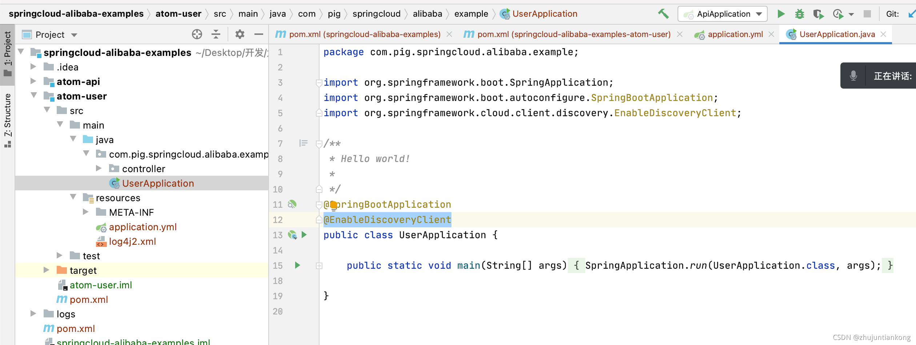Viewport: 916px width, 345px height.
Task: Click example breadcrumb in navigation bar
Action: tap(471, 14)
